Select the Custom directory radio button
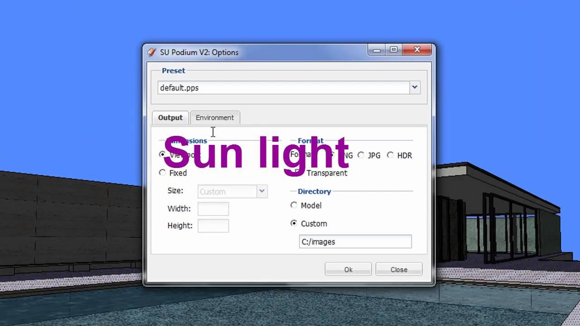The width and height of the screenshot is (580, 326). (x=294, y=223)
